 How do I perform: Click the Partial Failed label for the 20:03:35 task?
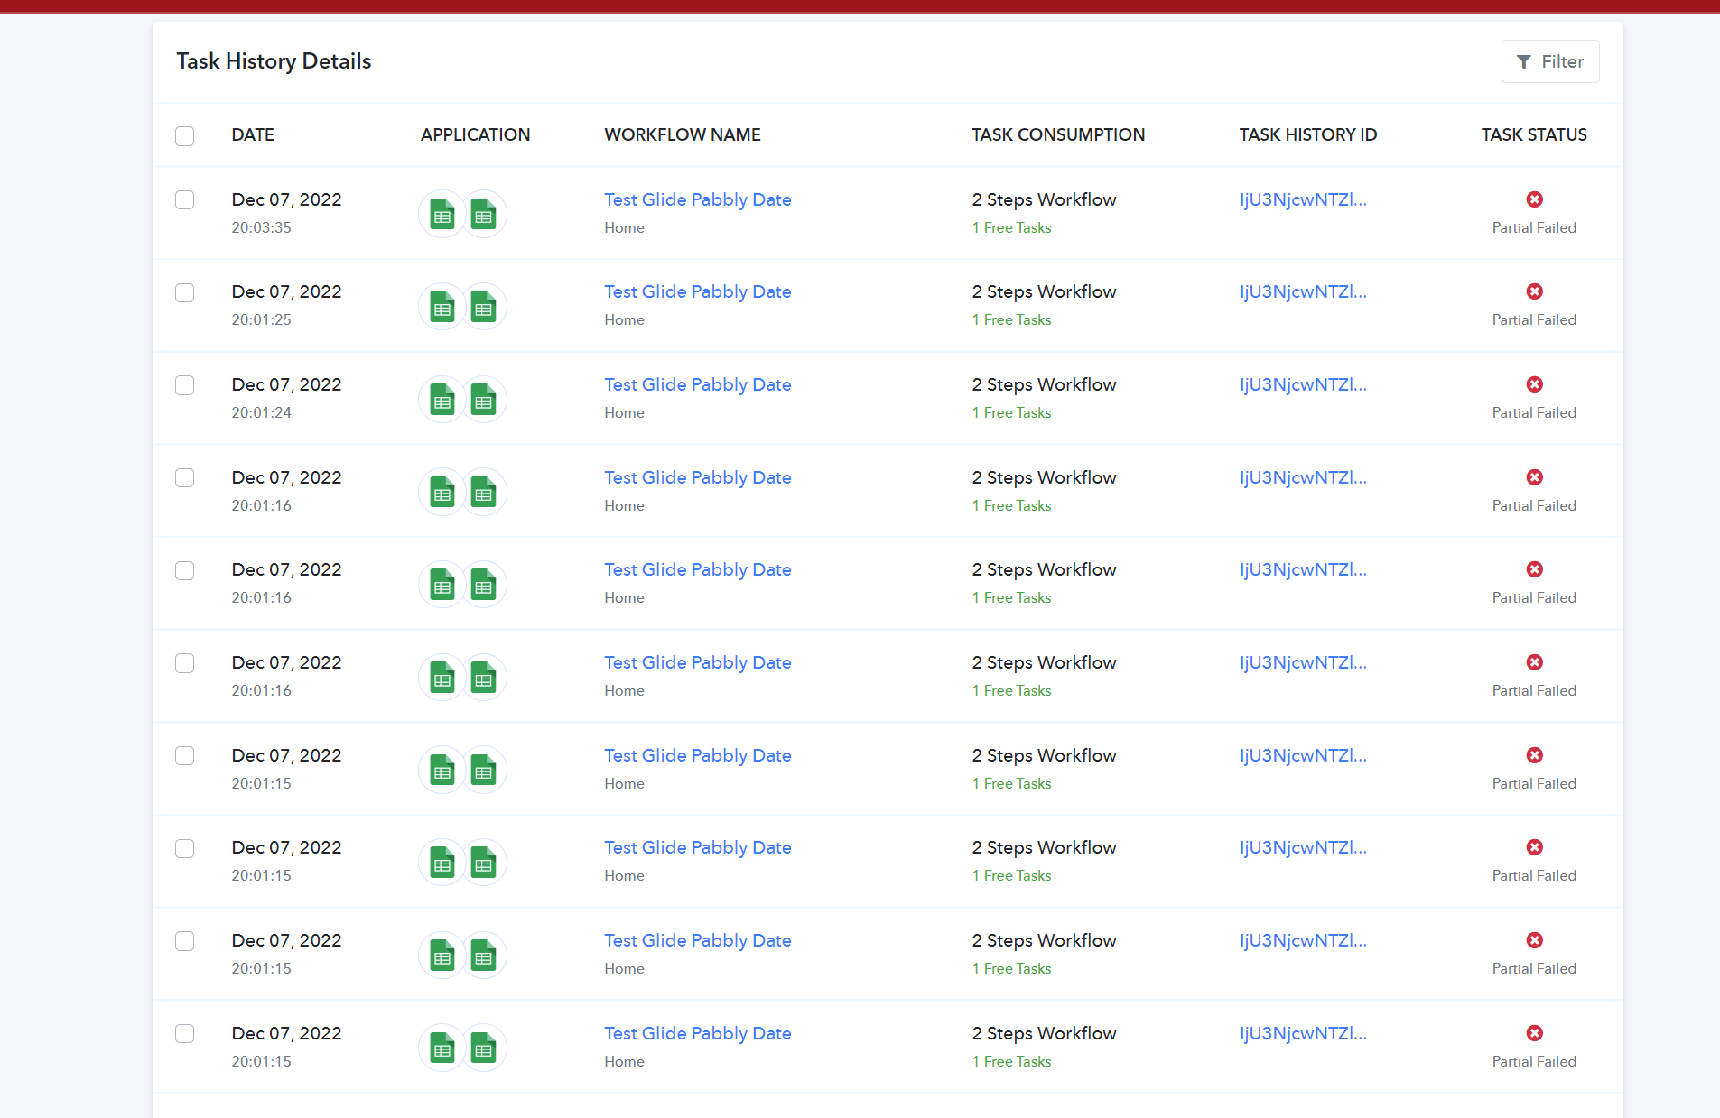(x=1534, y=227)
